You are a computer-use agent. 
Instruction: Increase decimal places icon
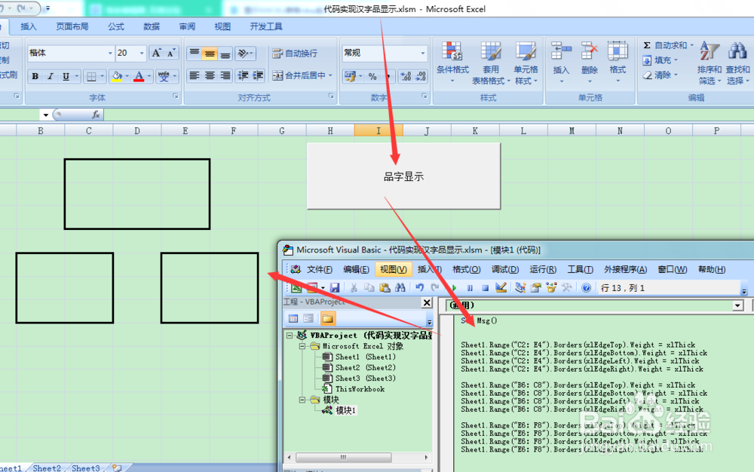point(406,76)
